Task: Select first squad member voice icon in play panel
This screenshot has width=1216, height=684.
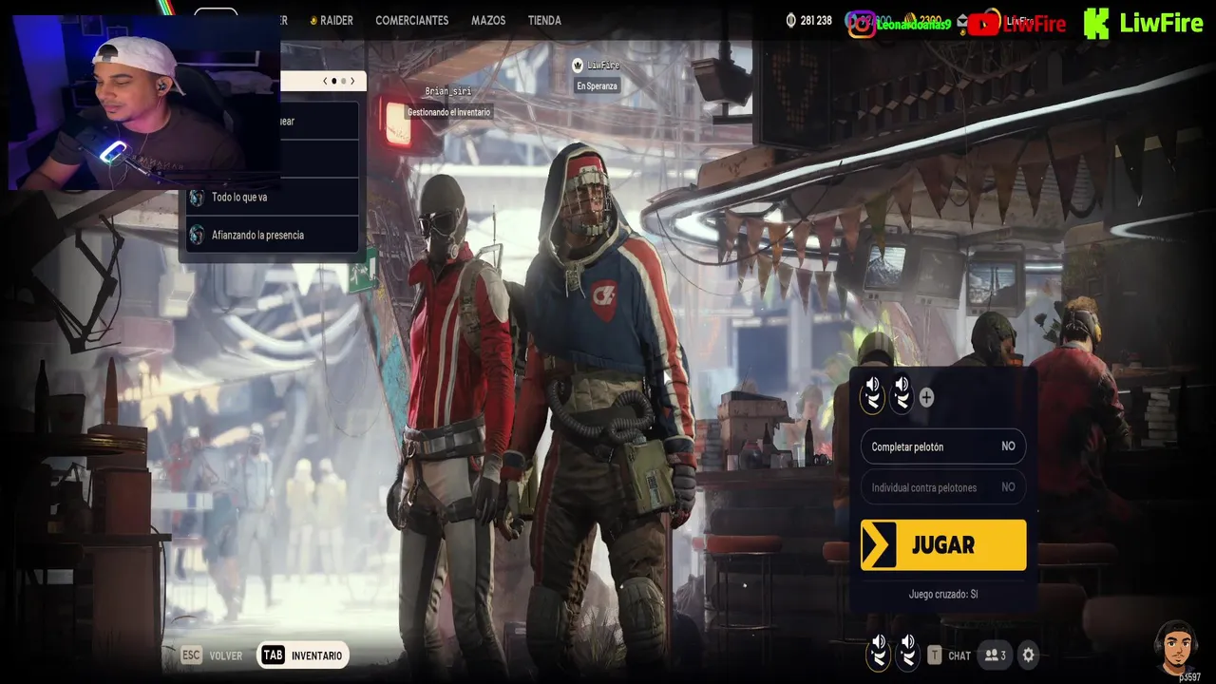Action: pos(872,393)
